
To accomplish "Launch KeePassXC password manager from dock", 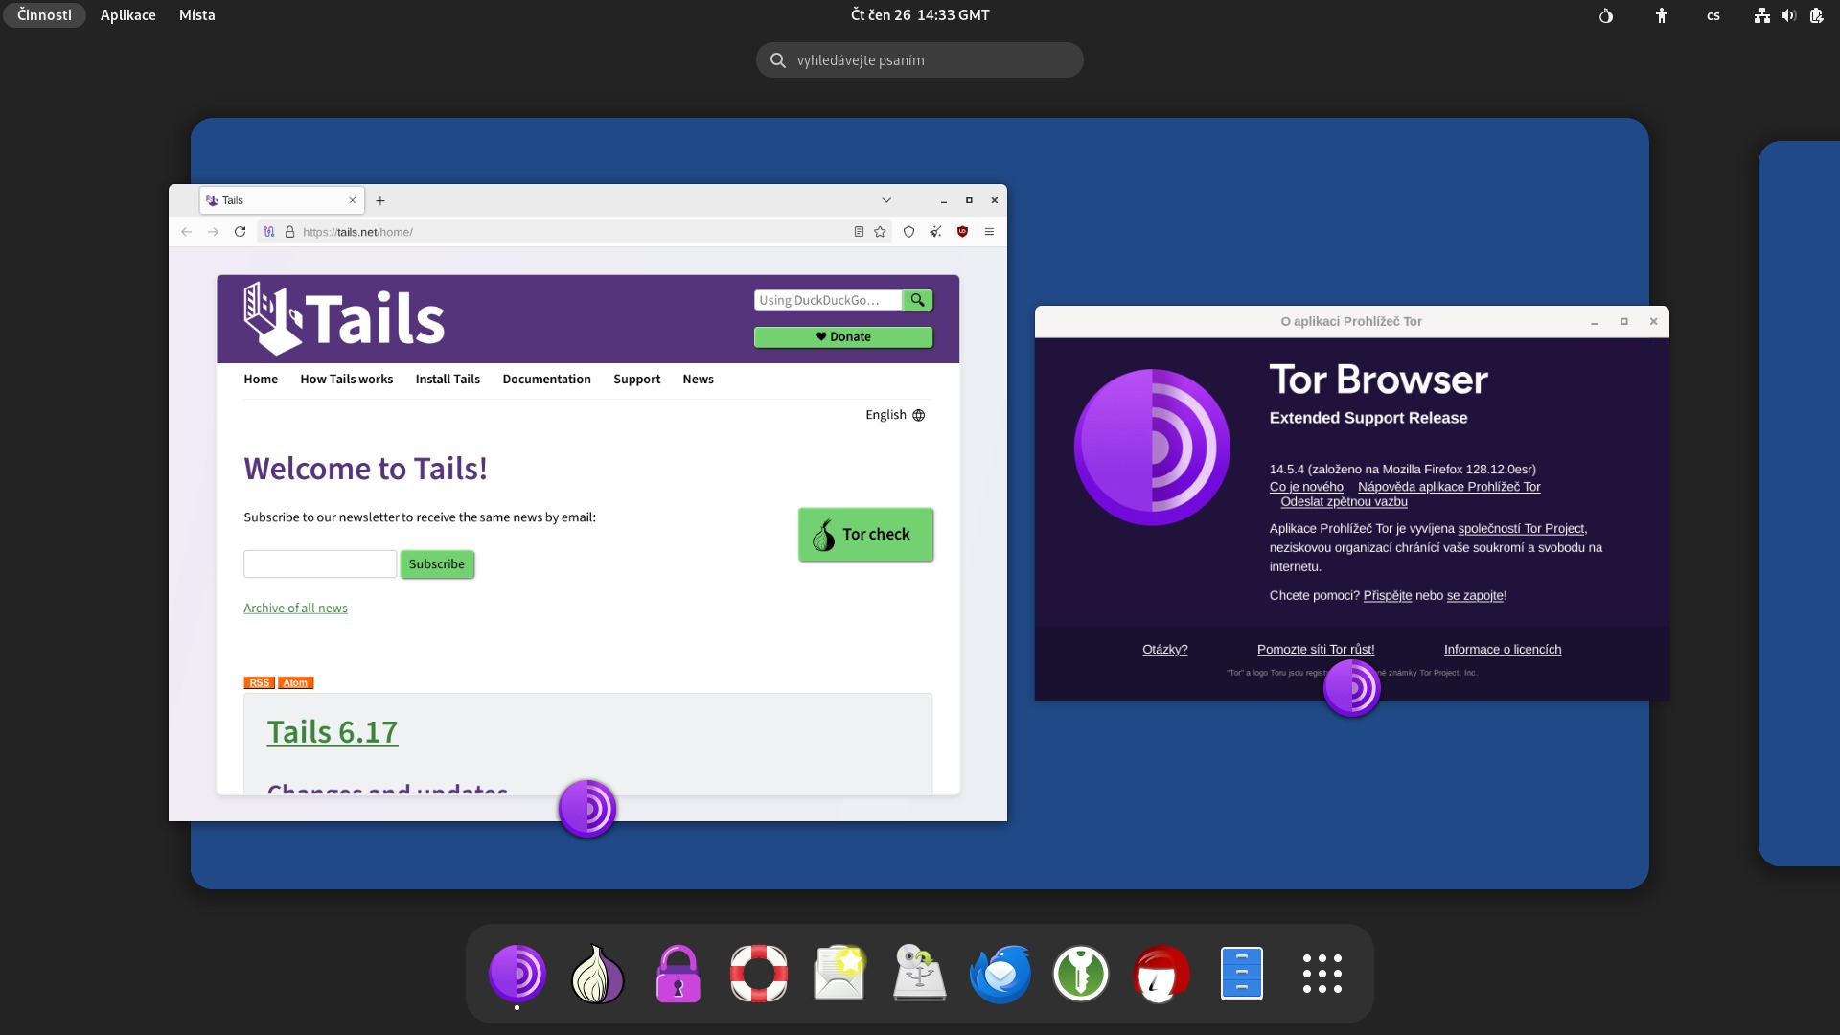I will (1081, 974).
